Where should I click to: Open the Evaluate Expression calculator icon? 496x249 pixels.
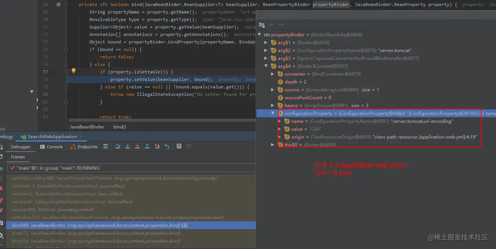179,146
